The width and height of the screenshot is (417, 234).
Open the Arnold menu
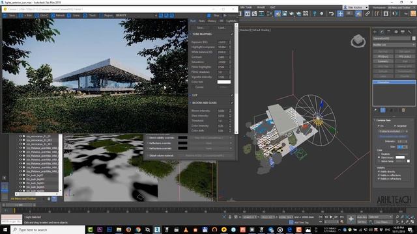pos(261,7)
